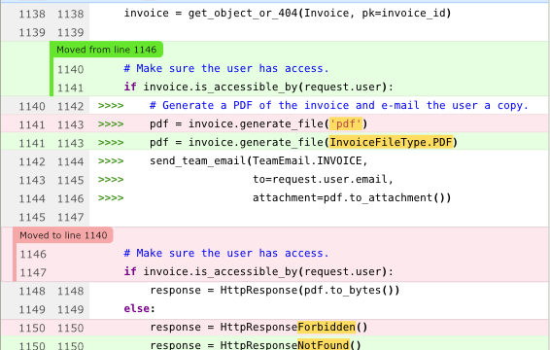
Task: Click the empty code row numbered 1139
Action: 275,32
